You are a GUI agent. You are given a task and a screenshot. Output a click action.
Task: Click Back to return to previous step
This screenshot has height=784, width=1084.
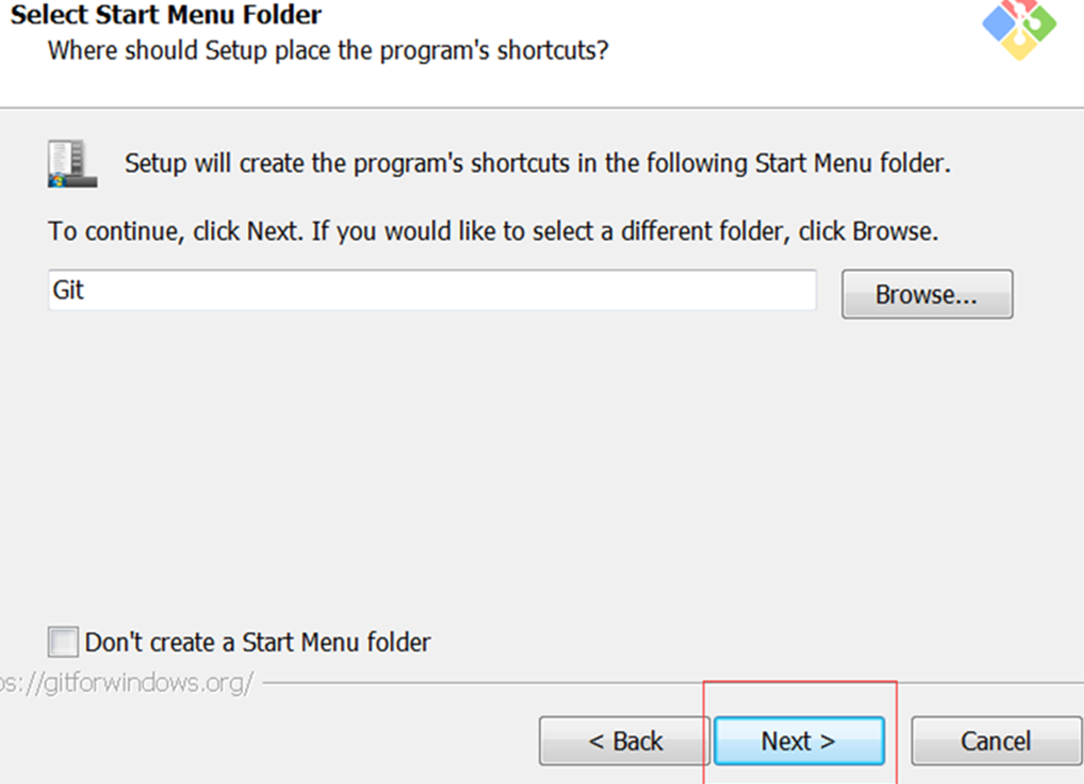click(x=624, y=741)
